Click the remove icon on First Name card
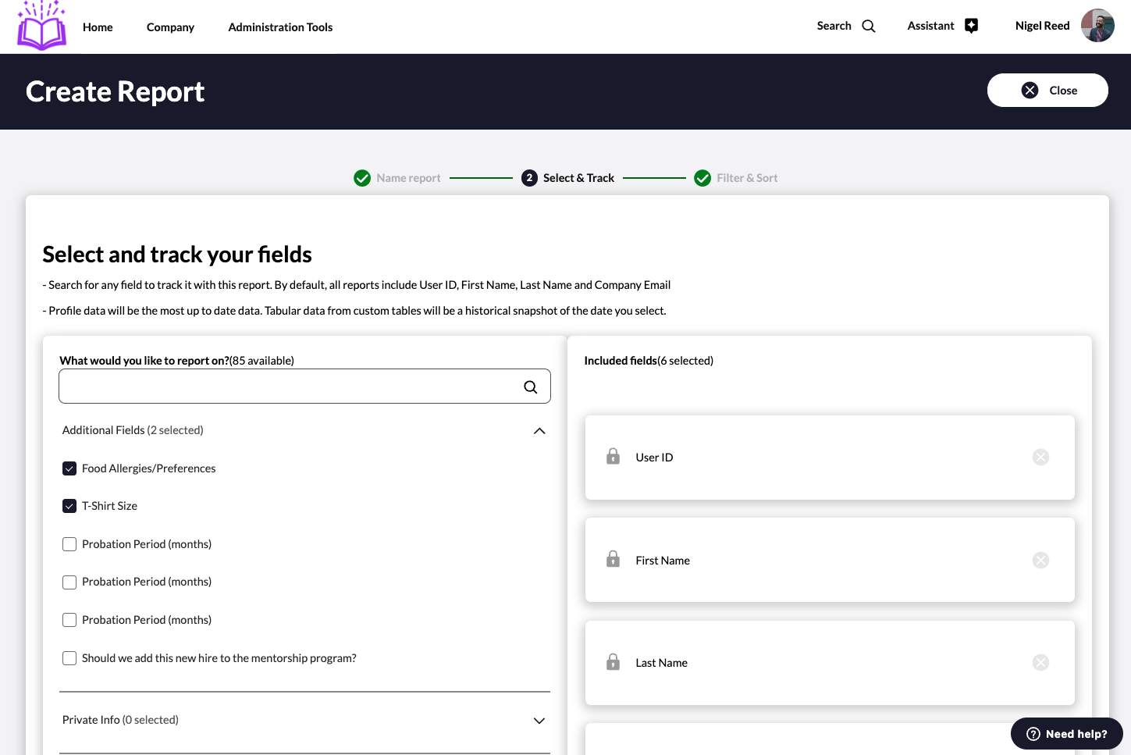The image size is (1131, 755). (1040, 561)
